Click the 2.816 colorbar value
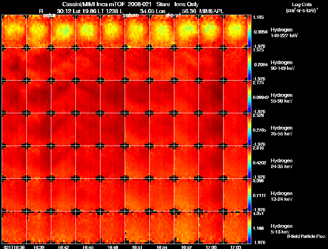The image size is (328, 249). click(x=258, y=148)
